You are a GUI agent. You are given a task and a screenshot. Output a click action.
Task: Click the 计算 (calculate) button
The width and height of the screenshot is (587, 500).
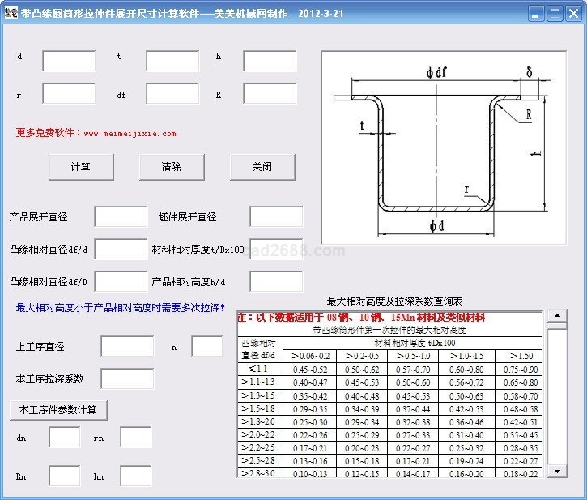coord(80,167)
